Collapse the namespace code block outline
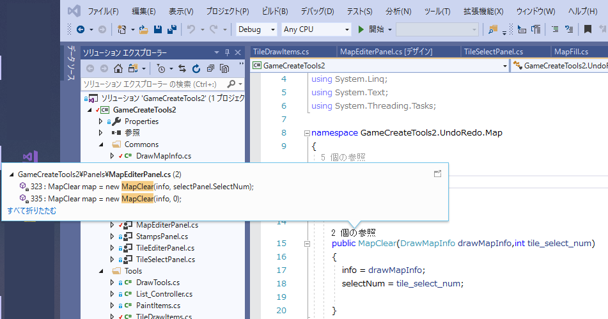Screen dimensions: 608x319 coord(307,133)
